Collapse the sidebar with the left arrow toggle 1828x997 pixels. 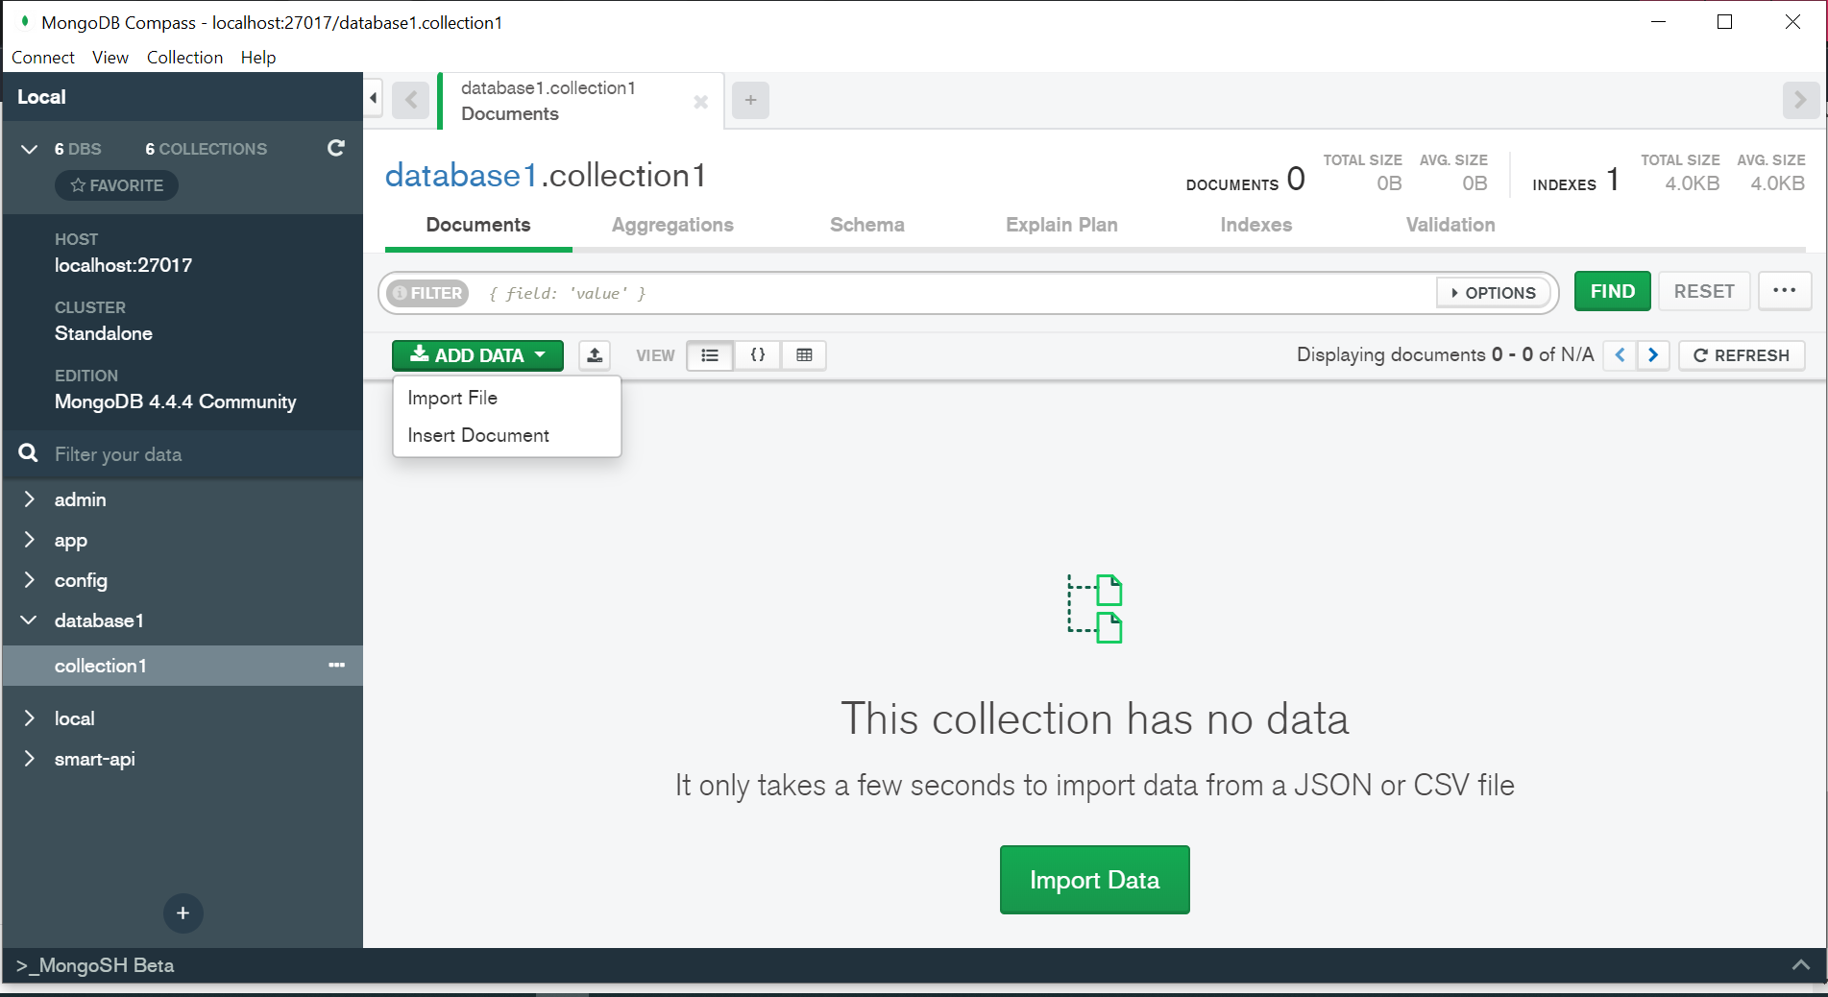click(x=374, y=98)
